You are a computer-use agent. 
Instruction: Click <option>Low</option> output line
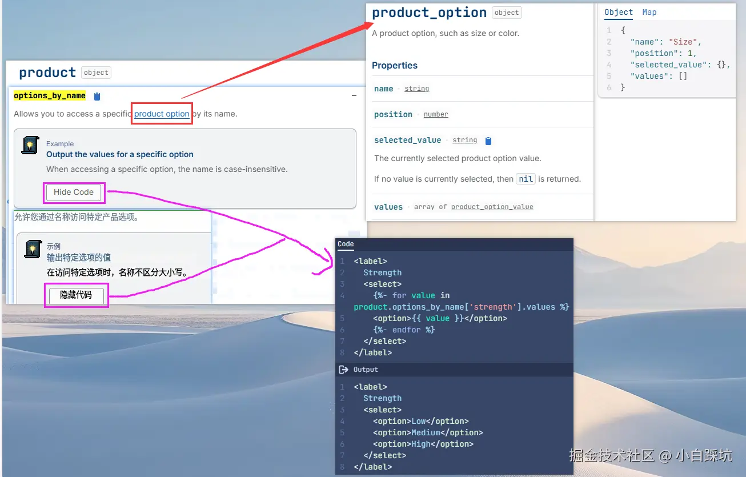tap(421, 421)
